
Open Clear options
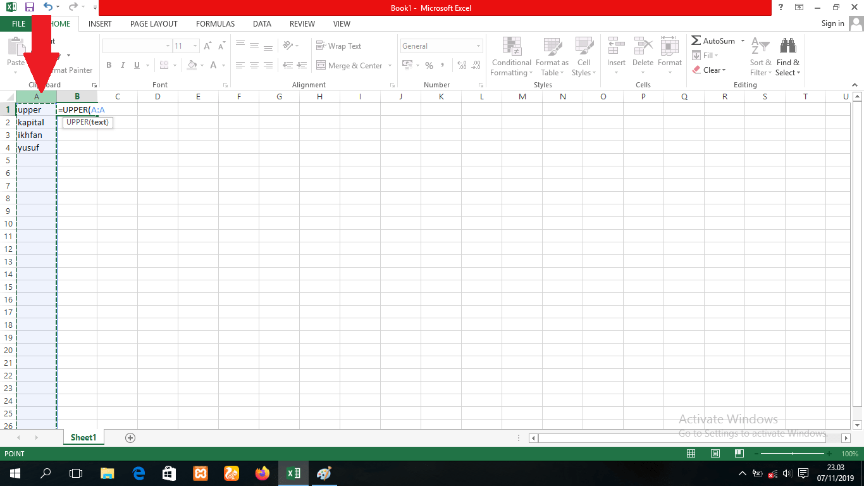pyautogui.click(x=709, y=70)
